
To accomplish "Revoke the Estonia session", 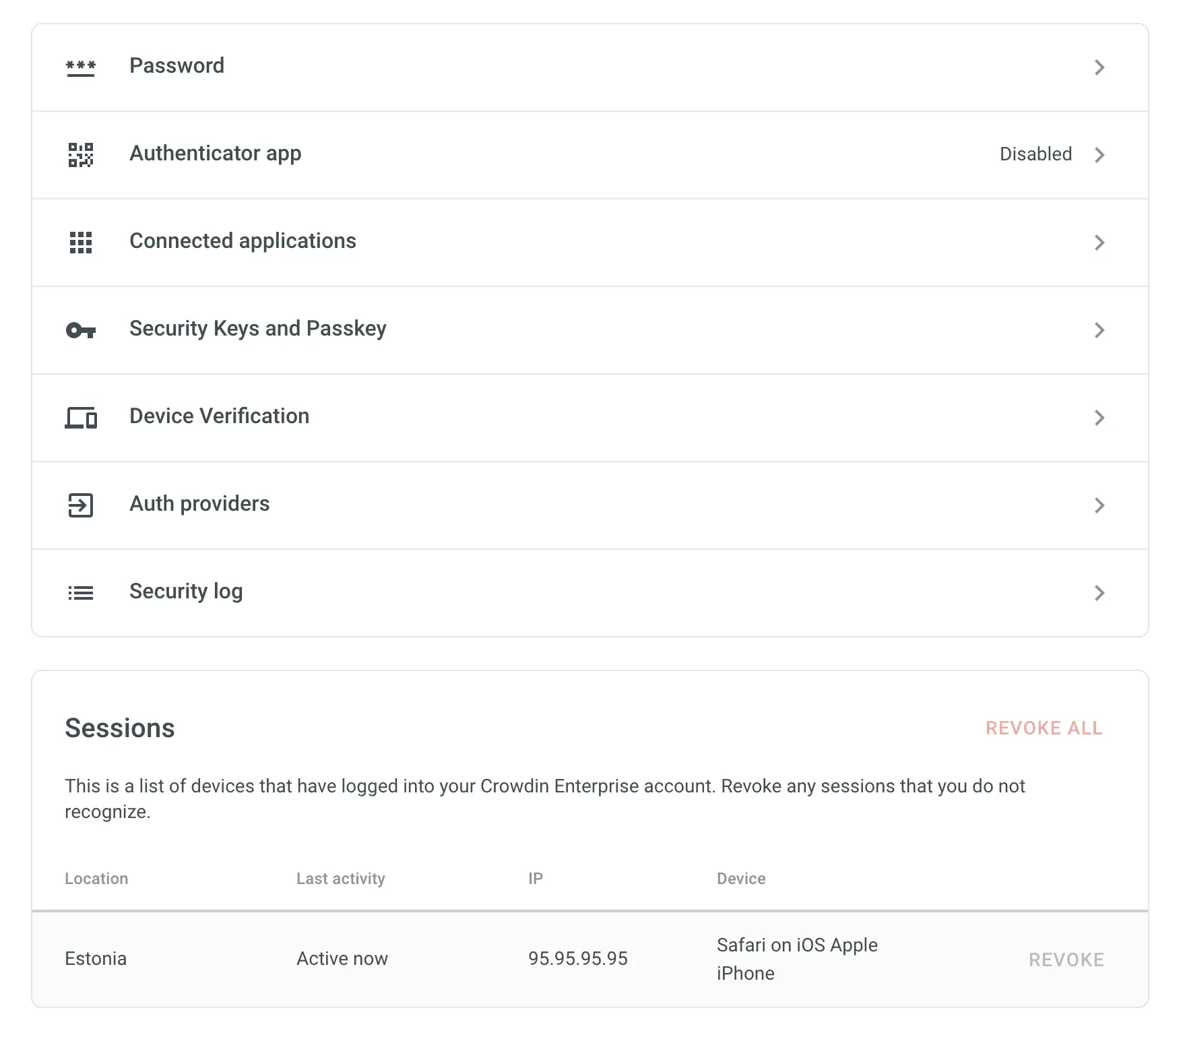I will point(1066,960).
